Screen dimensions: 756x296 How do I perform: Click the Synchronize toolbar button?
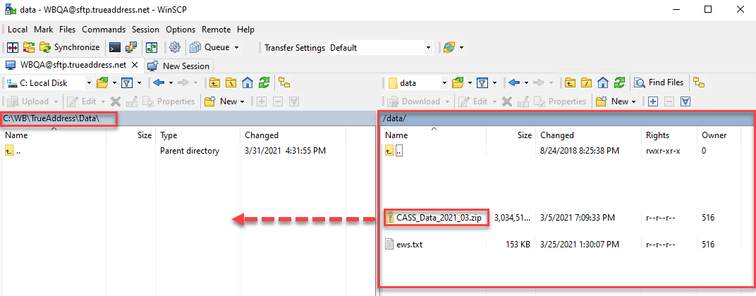pyautogui.click(x=69, y=47)
